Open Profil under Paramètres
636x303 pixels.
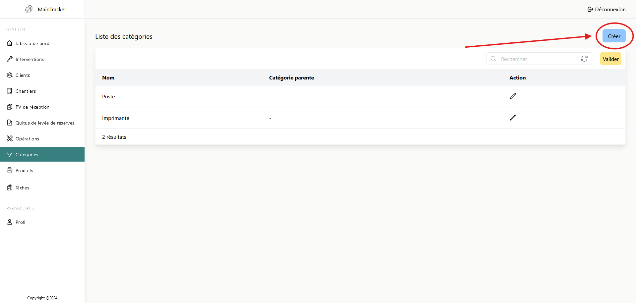tap(21, 222)
